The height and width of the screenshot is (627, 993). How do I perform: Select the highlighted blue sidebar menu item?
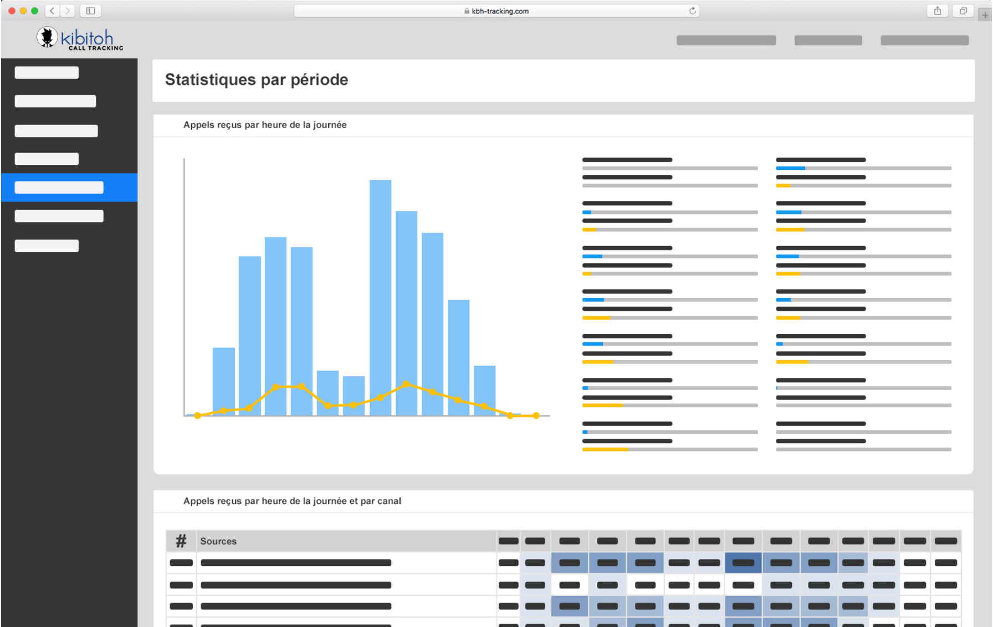click(x=69, y=188)
